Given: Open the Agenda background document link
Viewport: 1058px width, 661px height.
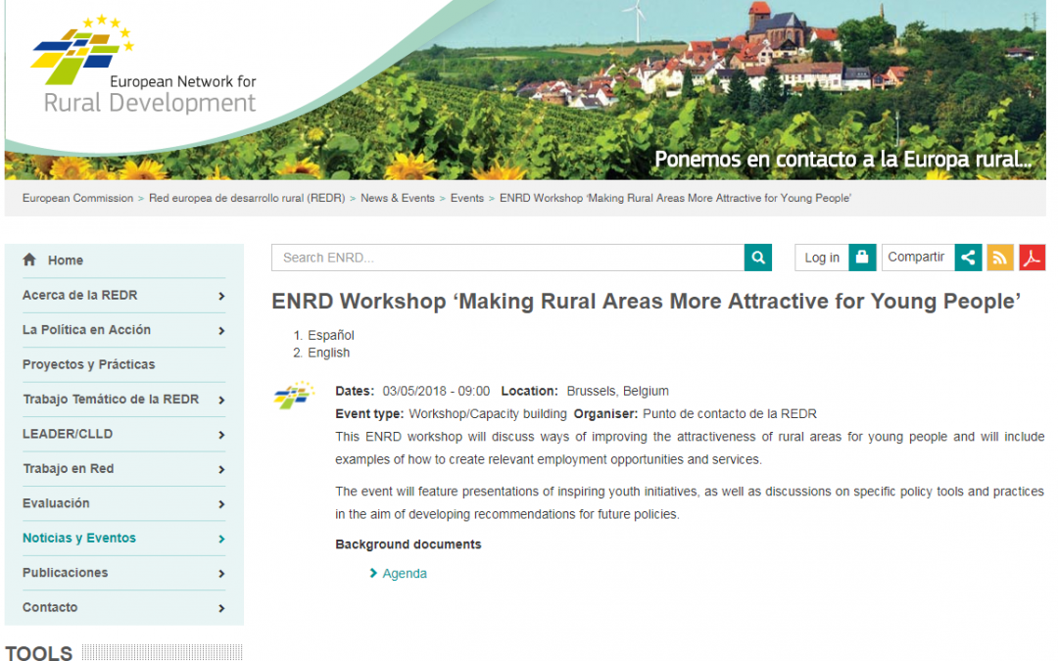Looking at the screenshot, I should [404, 574].
